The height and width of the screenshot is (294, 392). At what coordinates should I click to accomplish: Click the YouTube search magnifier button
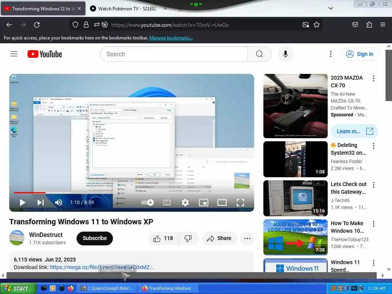coord(259,54)
